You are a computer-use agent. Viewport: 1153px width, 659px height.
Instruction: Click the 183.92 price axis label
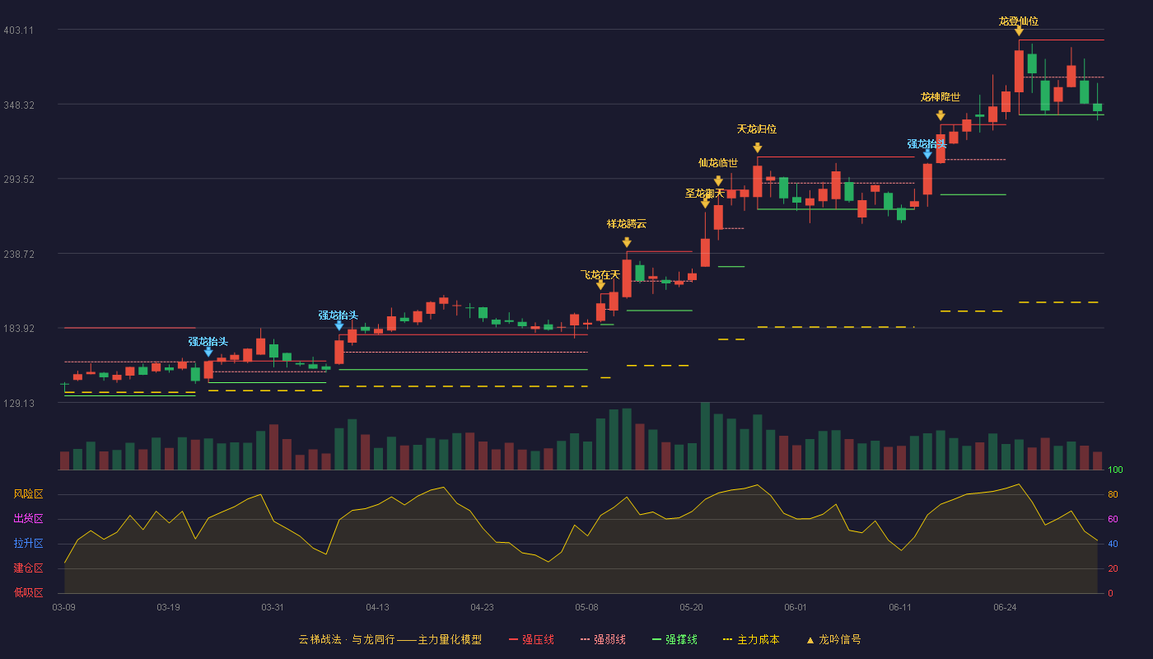coord(18,329)
